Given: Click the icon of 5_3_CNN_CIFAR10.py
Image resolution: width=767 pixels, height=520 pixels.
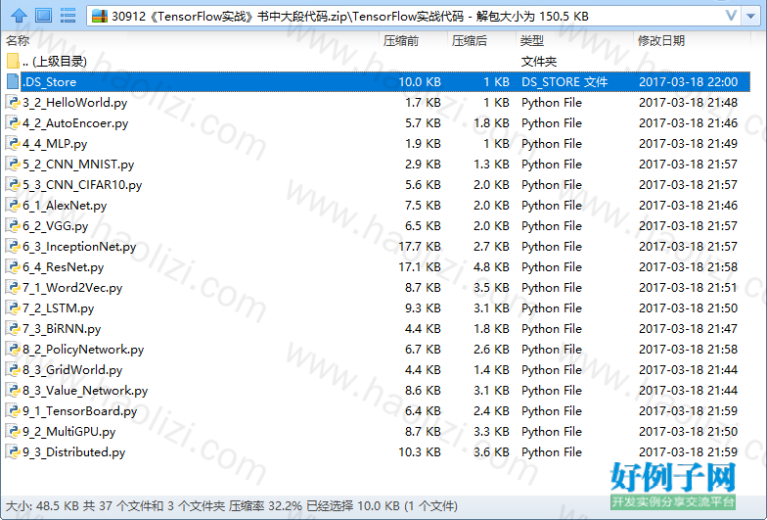Looking at the screenshot, I should 12,184.
